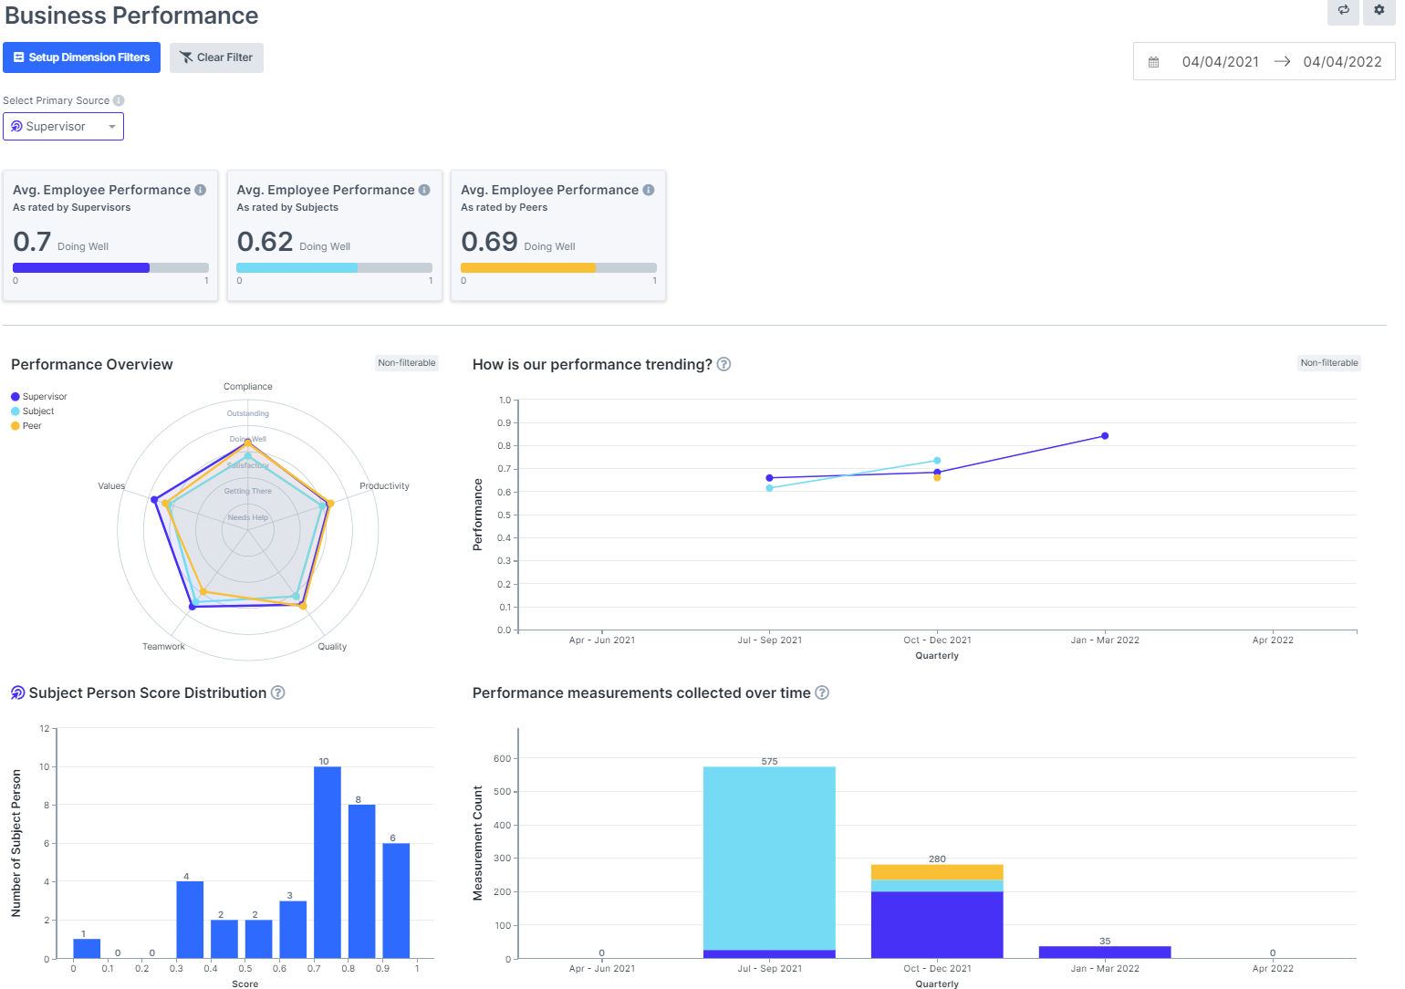Click the Clear Filter button
The height and width of the screenshot is (989, 1405).
pos(216,57)
